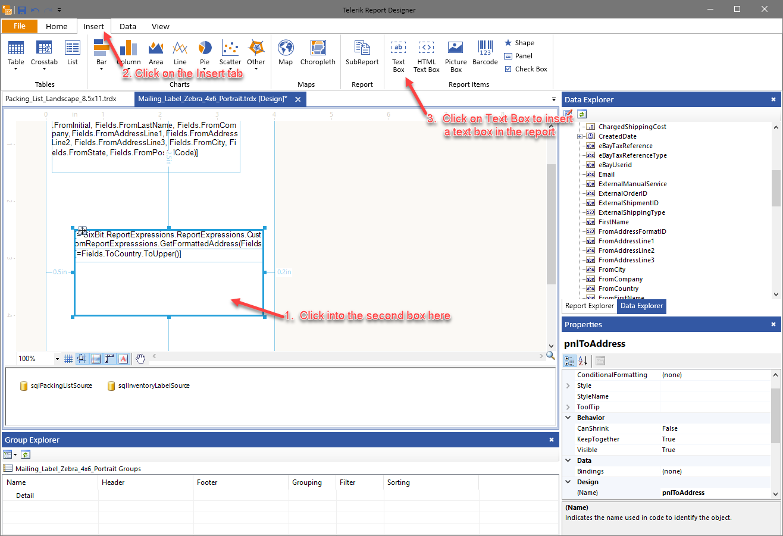Open the document tabs list dropdown
Screen dimensions: 783x536
[x=555, y=99]
